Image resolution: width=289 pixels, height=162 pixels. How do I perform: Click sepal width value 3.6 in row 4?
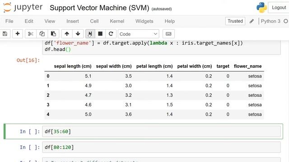[128, 114]
